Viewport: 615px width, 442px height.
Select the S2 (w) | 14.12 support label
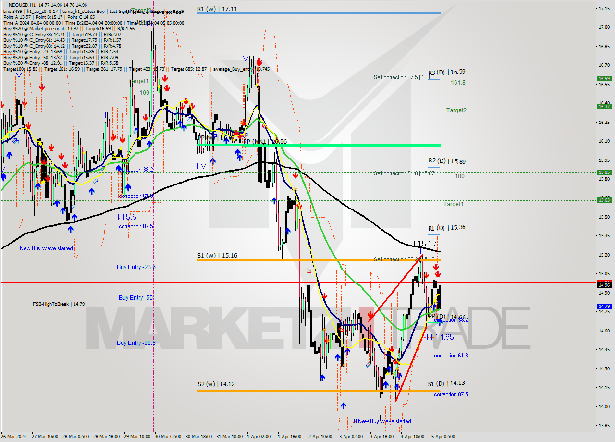coord(217,384)
